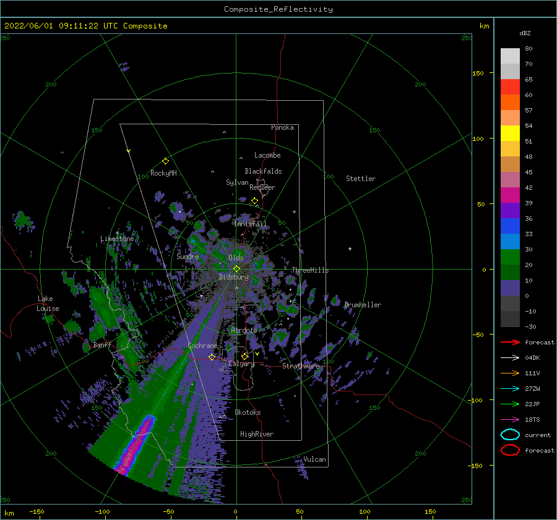Viewport: 557px width, 520px height.
Task: Click the Ponoka city label
Action: [282, 127]
